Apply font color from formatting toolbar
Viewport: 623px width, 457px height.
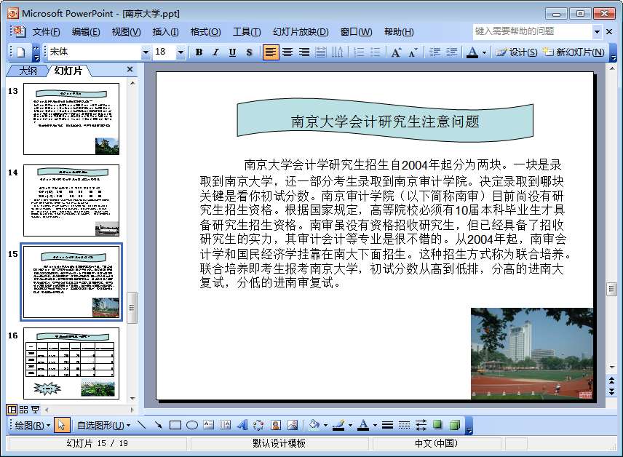point(472,52)
